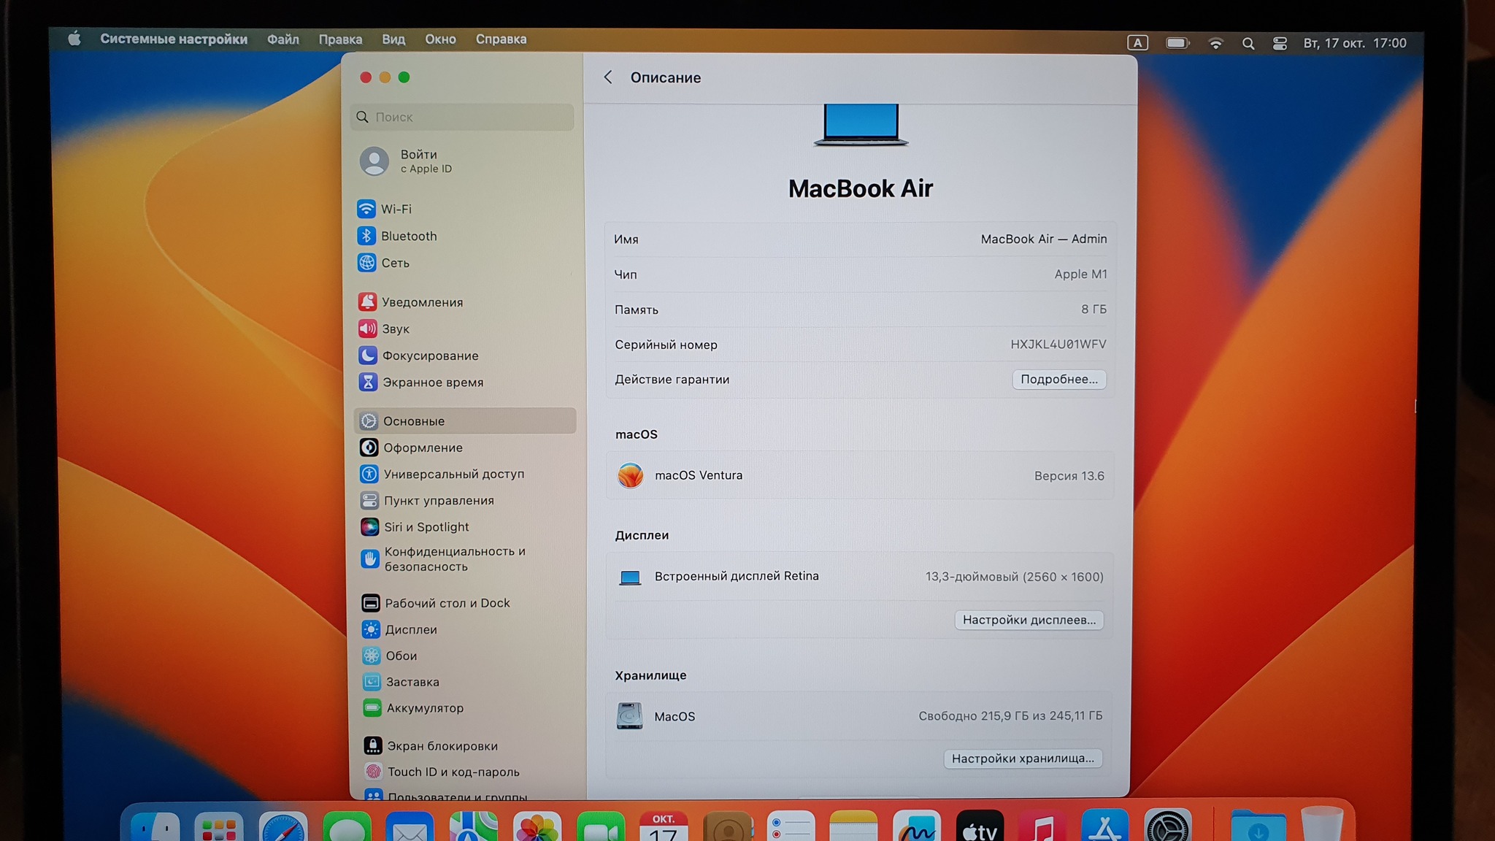Click the Control Center menu bar icon
The height and width of the screenshot is (841, 1495).
(1280, 44)
